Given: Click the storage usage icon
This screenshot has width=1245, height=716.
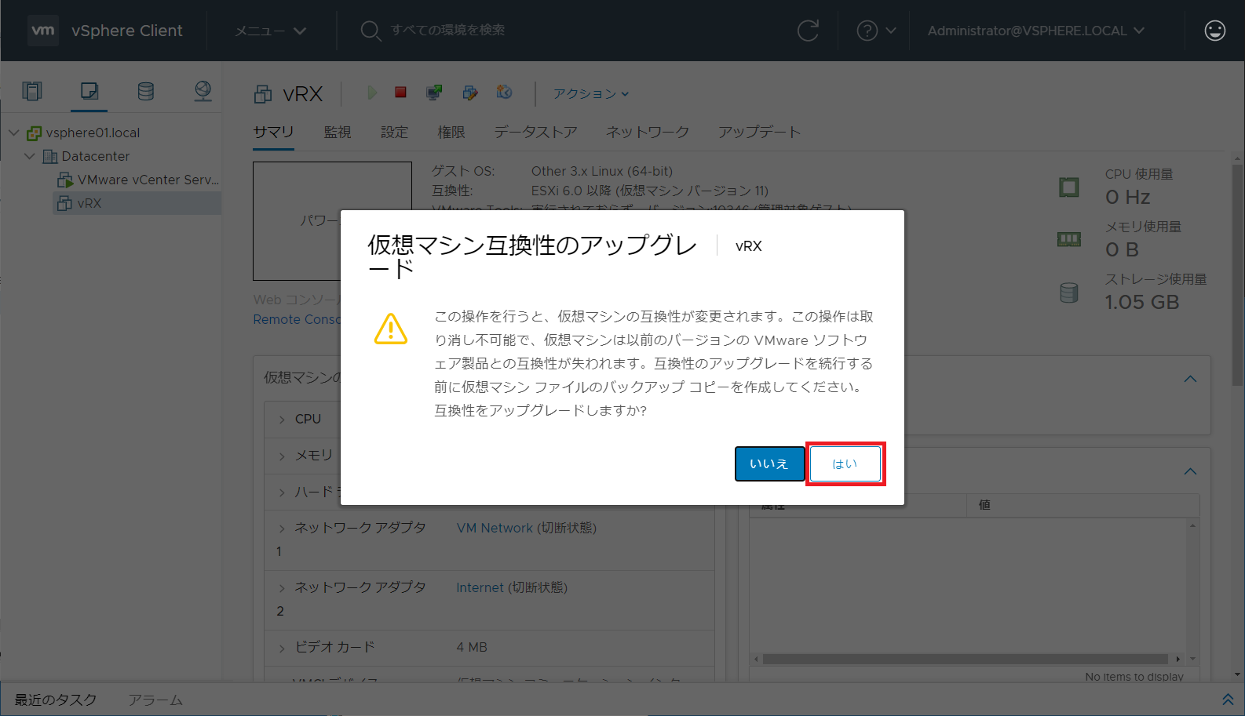Looking at the screenshot, I should [x=1068, y=293].
